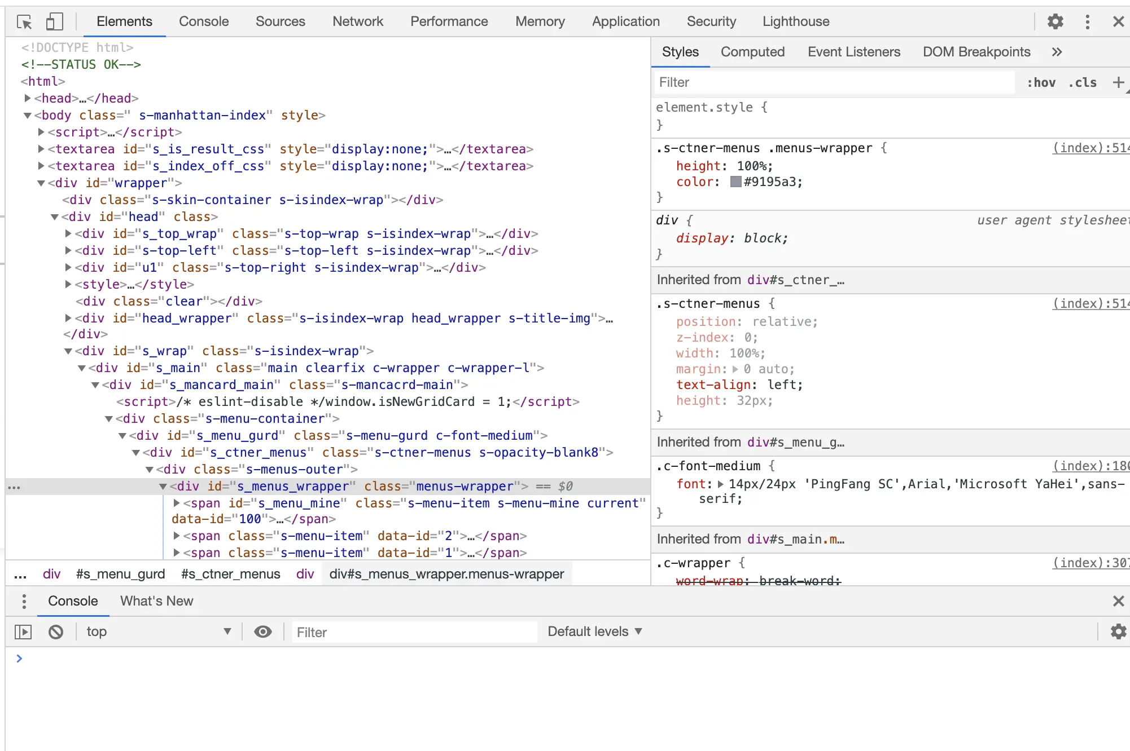Viewport: 1130px width, 751px height.
Task: Open the Computed styles tab
Action: tap(752, 52)
